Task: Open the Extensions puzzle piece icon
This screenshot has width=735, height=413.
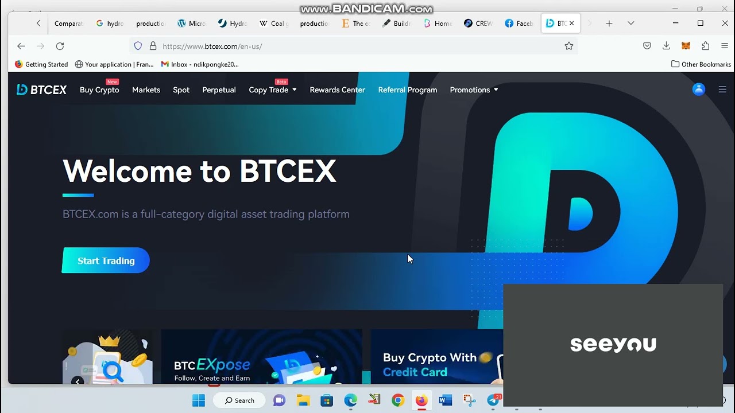Action: (x=706, y=46)
